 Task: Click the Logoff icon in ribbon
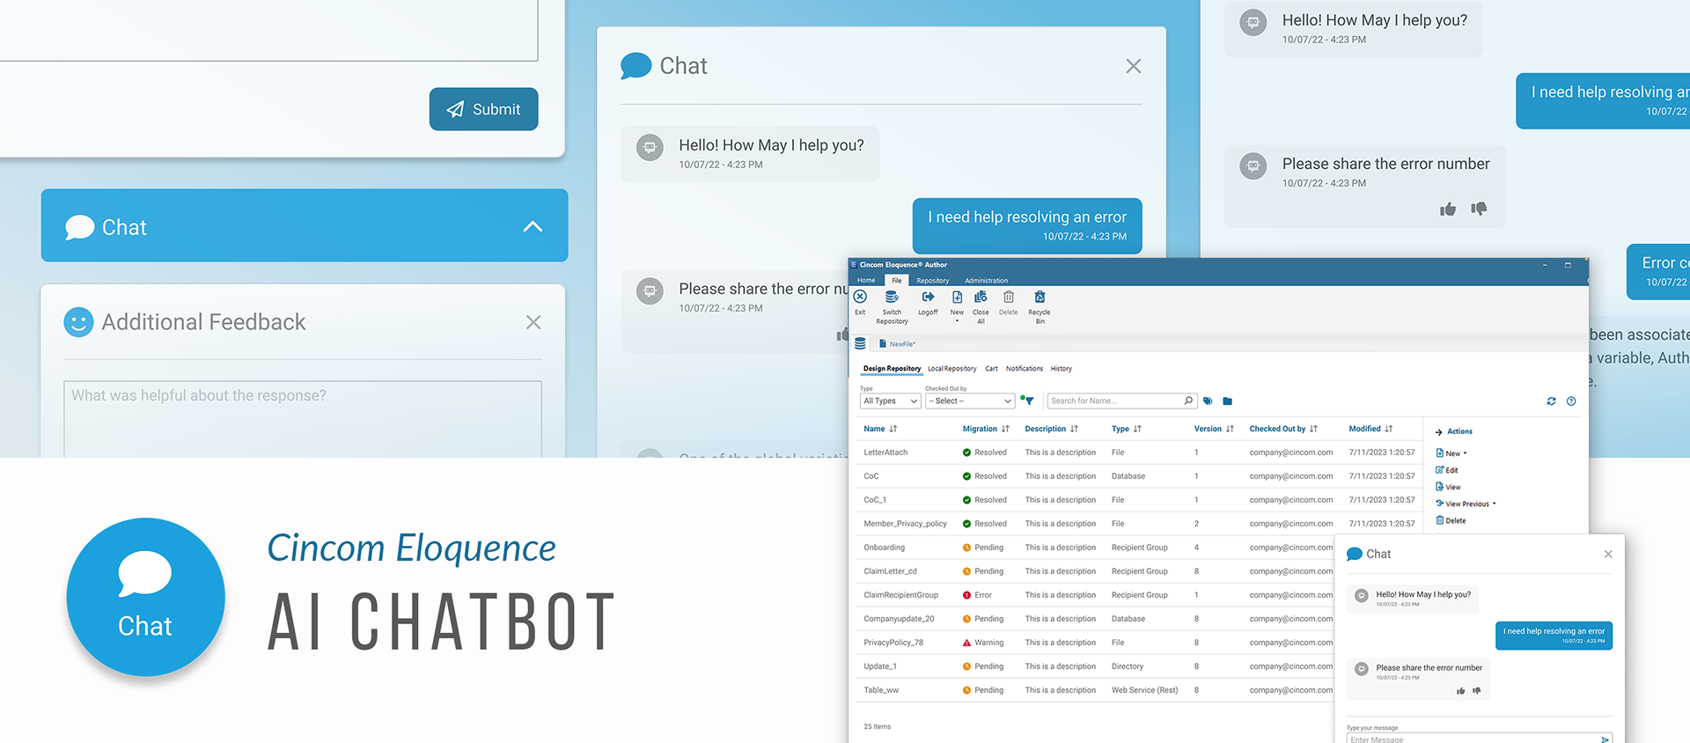(928, 298)
